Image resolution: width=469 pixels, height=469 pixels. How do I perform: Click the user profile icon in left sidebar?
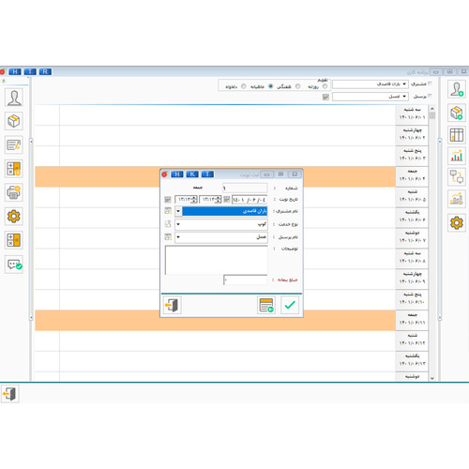coord(14,98)
